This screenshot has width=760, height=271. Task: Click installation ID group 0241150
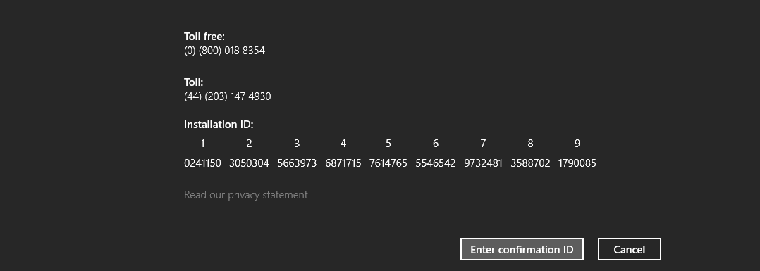click(x=202, y=163)
